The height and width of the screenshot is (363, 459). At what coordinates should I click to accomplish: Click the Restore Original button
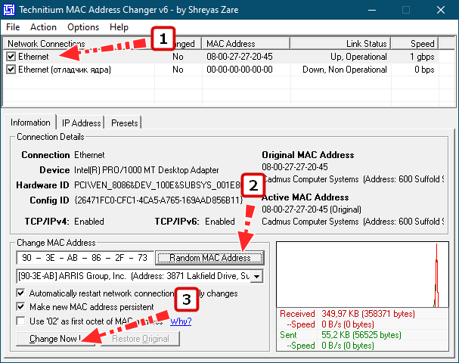click(141, 339)
